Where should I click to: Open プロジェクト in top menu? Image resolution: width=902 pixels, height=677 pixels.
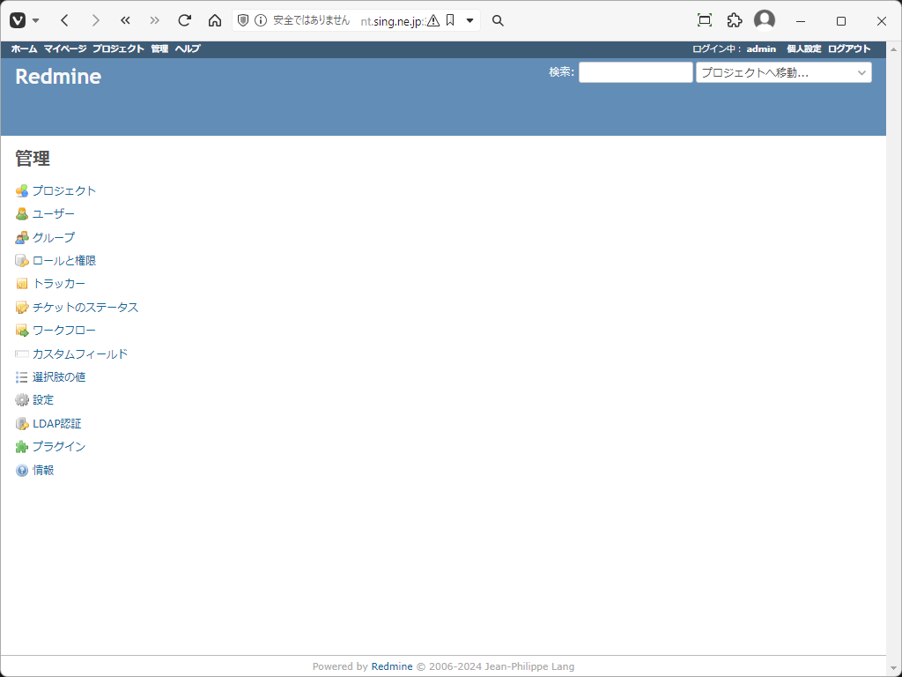tap(119, 49)
